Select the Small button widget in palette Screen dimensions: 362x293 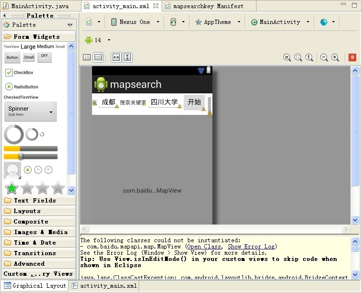coord(29,57)
